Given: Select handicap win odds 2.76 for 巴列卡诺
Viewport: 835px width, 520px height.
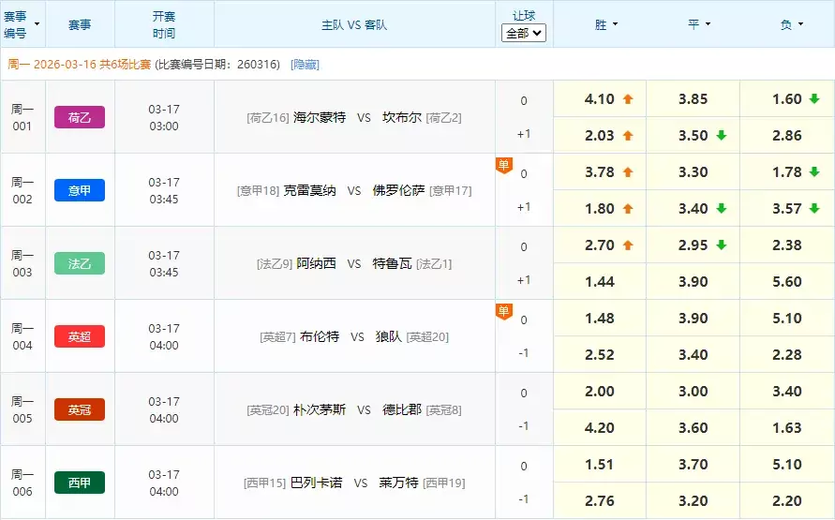Looking at the screenshot, I should [x=600, y=501].
